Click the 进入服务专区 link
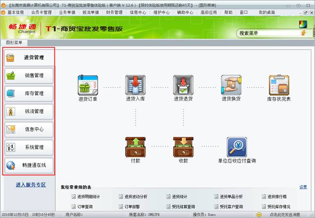Image resolution: width=315 pixels, height=218 pixels. (31, 184)
